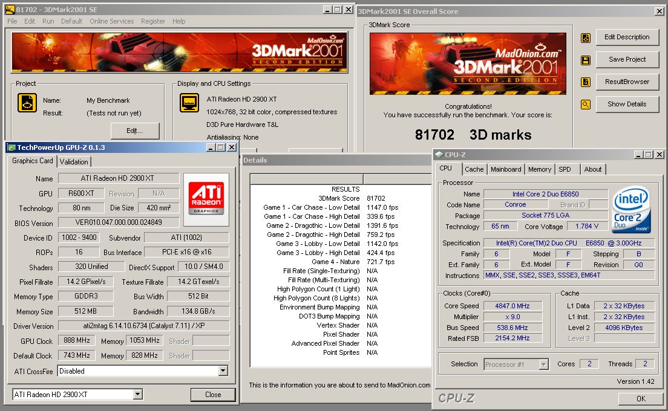Image resolution: width=668 pixels, height=411 pixels.
Task: Click the Shaders 320 Unified field
Action: point(91,267)
